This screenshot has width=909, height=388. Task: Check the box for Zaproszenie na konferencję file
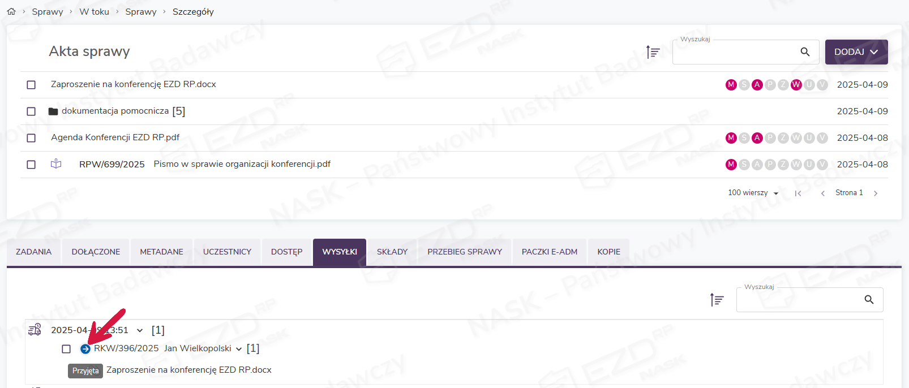(x=31, y=85)
